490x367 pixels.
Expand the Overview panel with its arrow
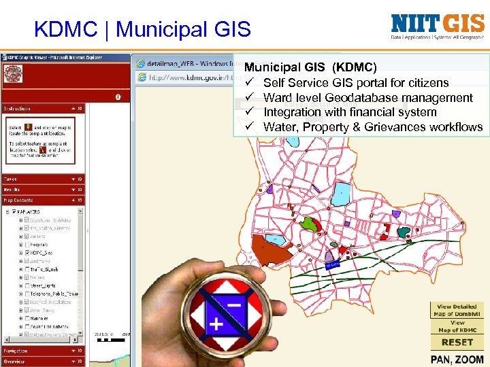tap(73, 362)
